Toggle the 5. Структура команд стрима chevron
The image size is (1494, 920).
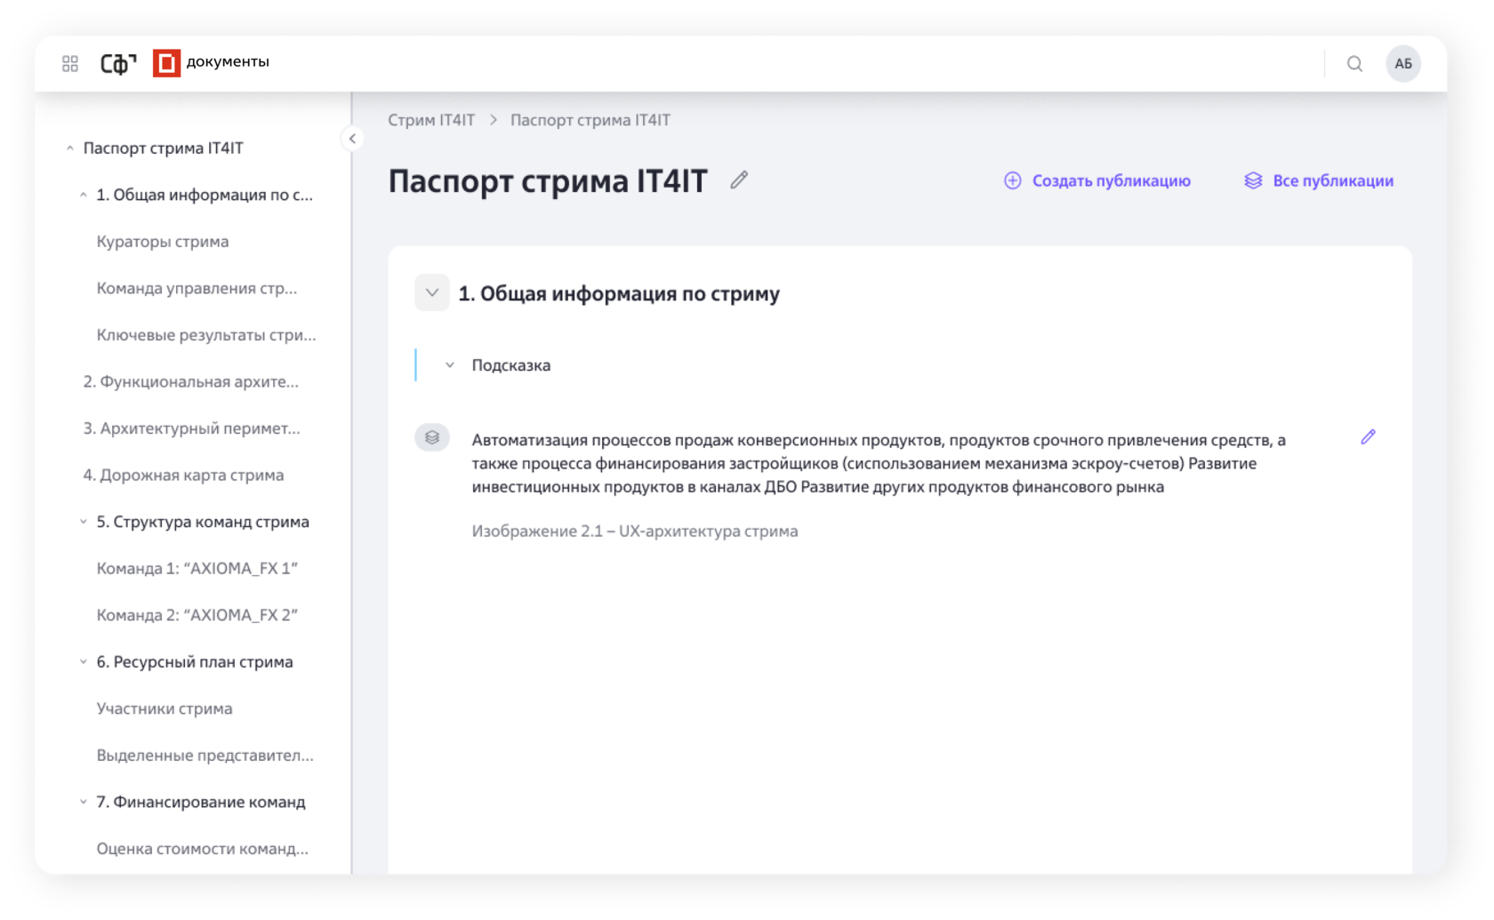click(83, 522)
